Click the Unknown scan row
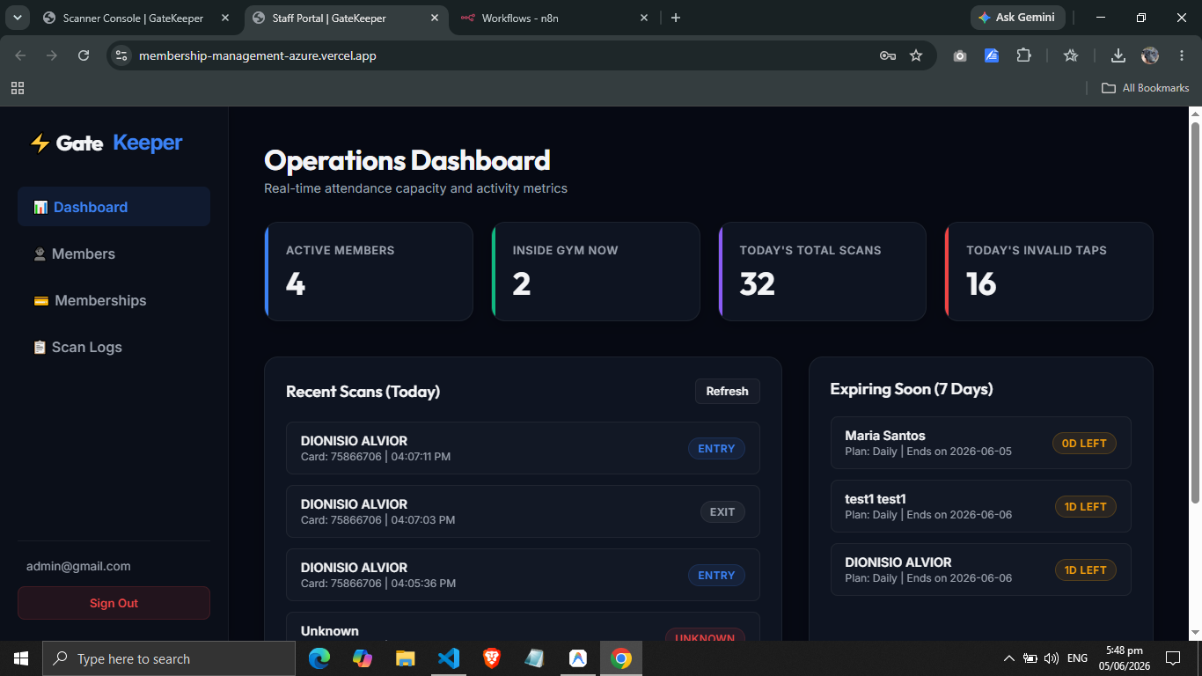The height and width of the screenshot is (676, 1202). (523, 627)
